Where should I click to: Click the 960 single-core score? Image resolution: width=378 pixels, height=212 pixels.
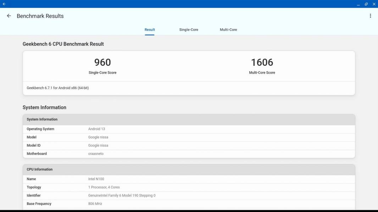[x=102, y=63]
